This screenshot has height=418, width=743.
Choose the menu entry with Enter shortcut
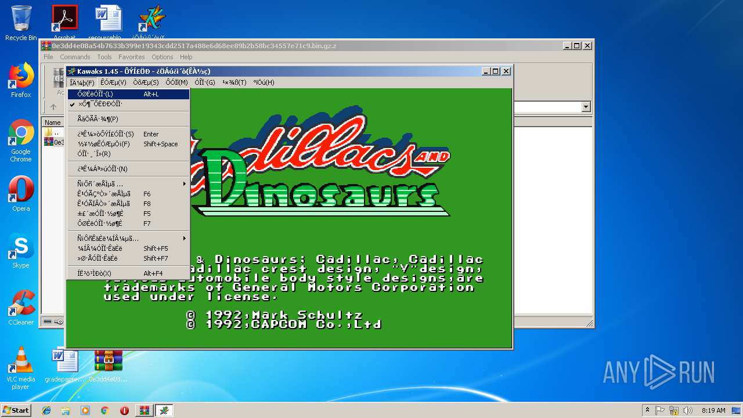(x=128, y=134)
